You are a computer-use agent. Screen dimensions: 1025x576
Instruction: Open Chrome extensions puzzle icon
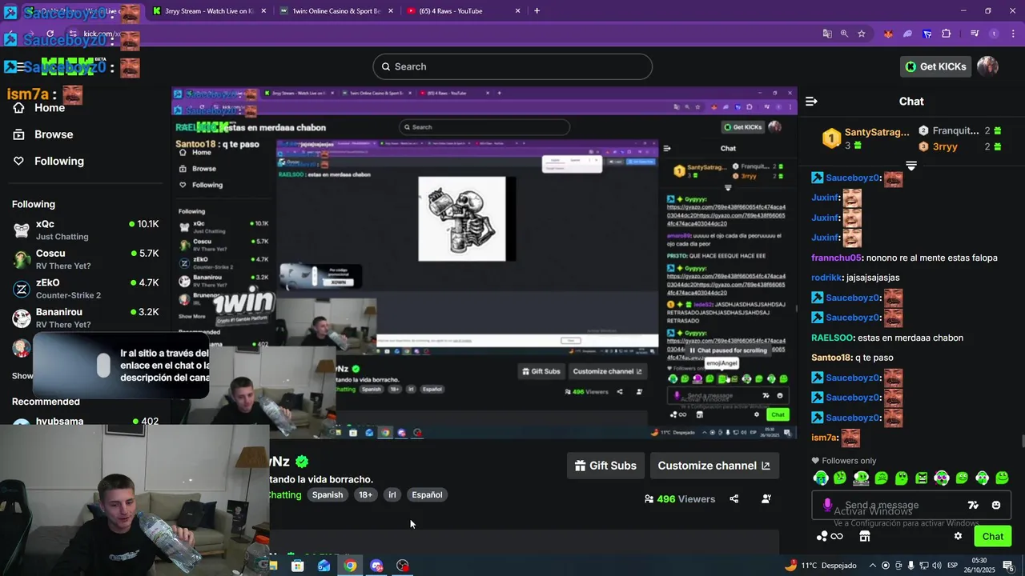coord(946,34)
